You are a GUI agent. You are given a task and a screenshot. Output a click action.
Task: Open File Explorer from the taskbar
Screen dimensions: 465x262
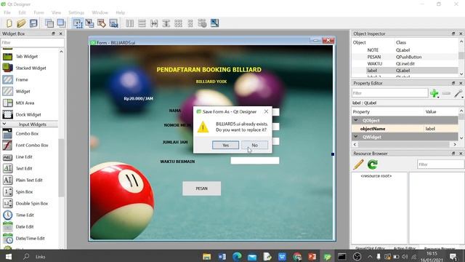point(206,256)
